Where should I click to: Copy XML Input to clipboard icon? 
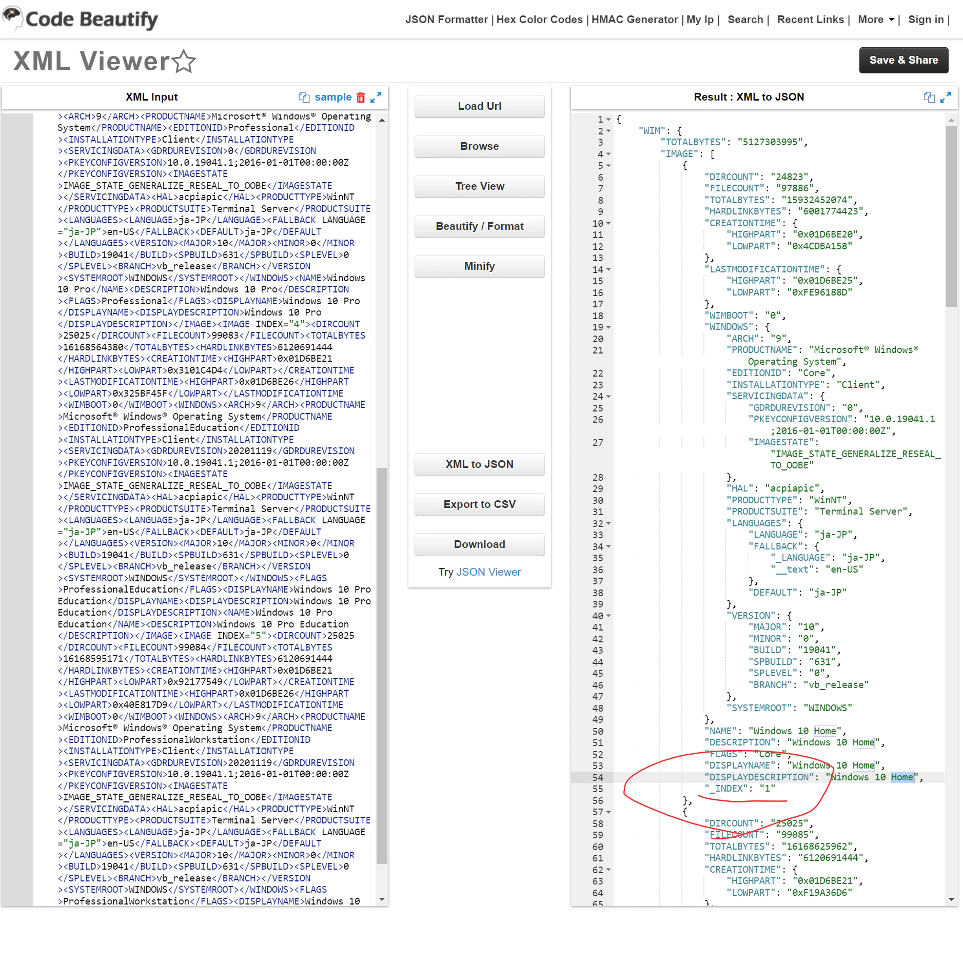(x=304, y=97)
